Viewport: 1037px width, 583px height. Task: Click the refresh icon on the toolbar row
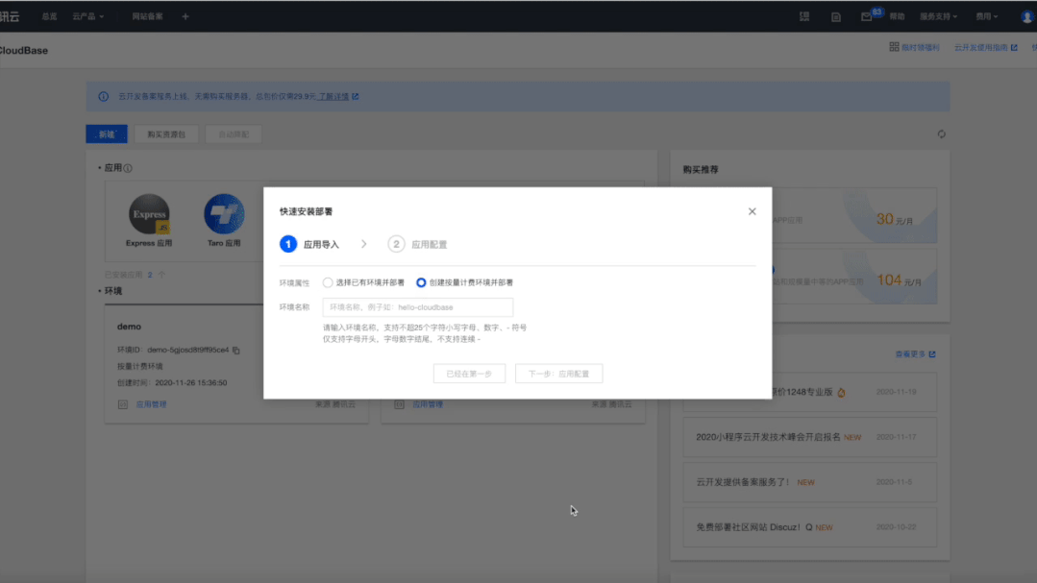pyautogui.click(x=941, y=134)
